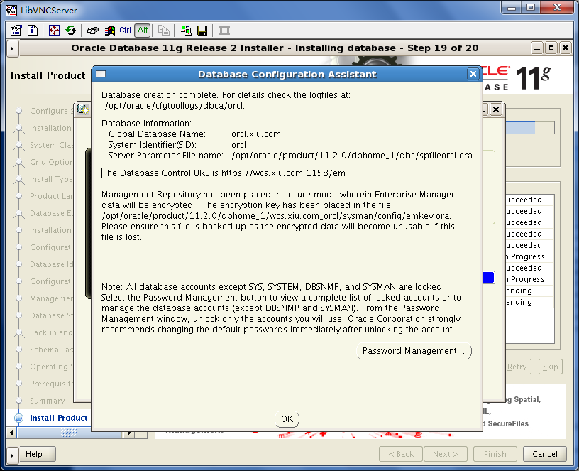Click the disabled Finish button

coord(495,455)
